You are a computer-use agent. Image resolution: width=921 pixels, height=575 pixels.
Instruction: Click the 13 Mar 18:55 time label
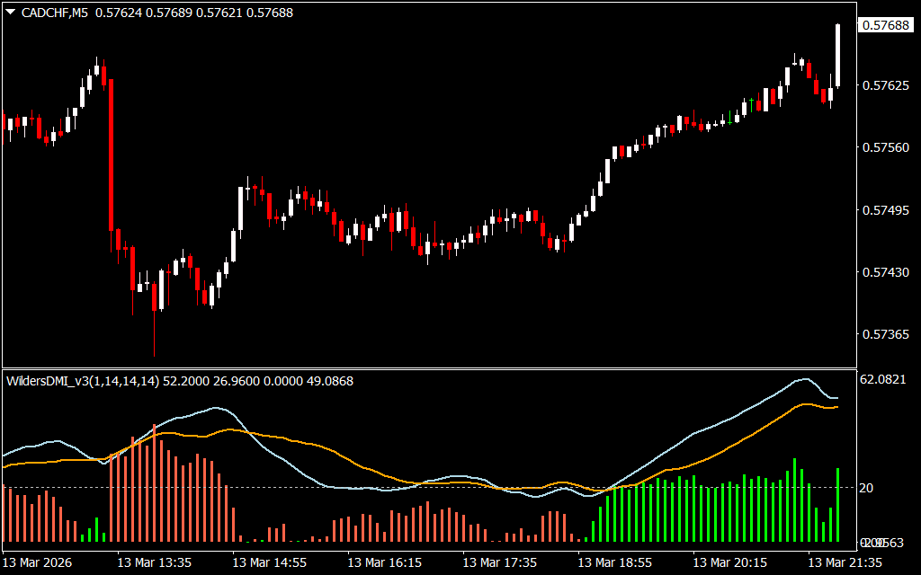pos(616,562)
